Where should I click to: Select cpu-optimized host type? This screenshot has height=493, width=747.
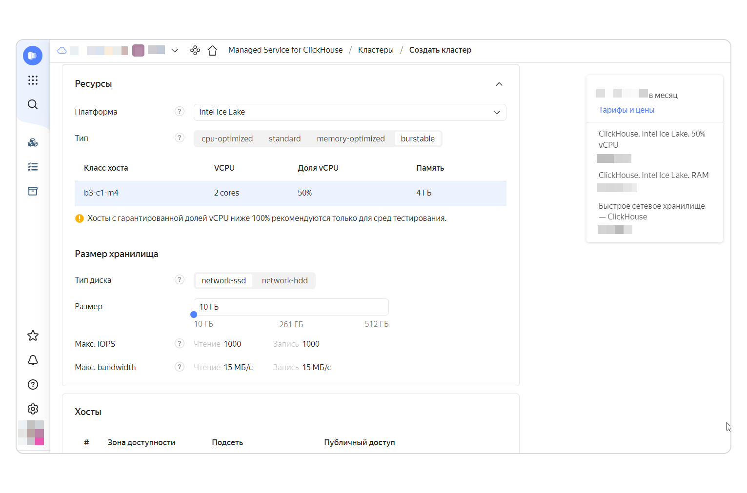[x=227, y=139]
